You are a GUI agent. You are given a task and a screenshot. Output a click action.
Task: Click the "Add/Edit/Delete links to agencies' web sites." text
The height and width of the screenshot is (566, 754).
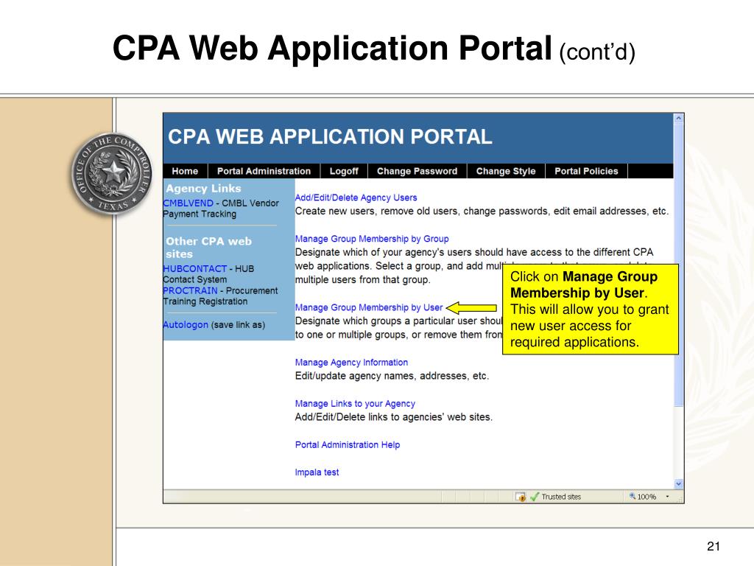[x=393, y=417]
